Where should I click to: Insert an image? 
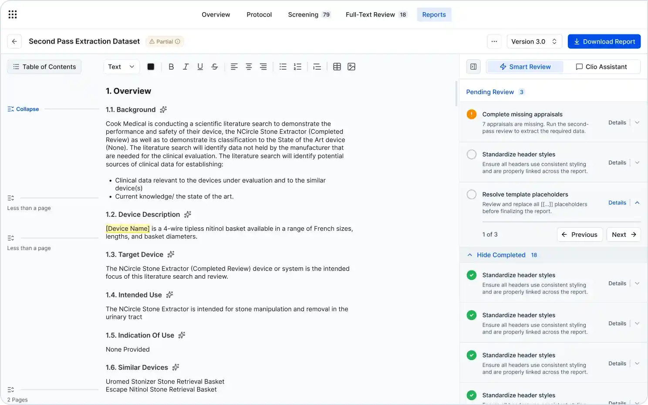(351, 67)
